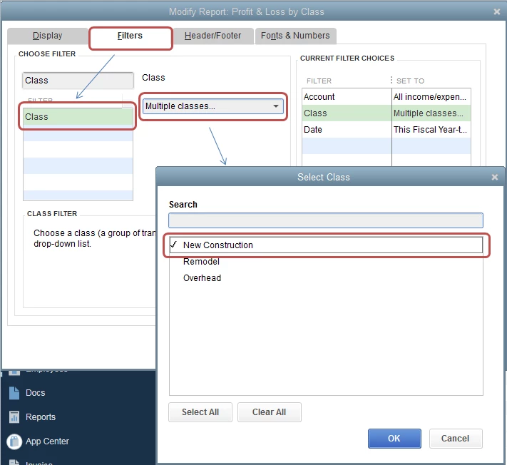Confirm class selection with OK
Viewport: 507px width, 465px height.
394,439
